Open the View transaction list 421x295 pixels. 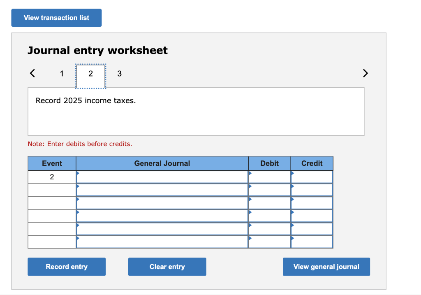56,18
